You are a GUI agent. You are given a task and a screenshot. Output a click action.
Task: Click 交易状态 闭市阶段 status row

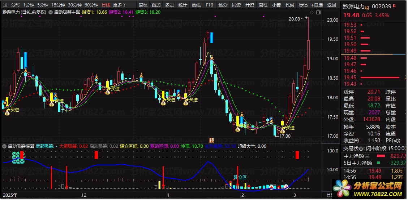[374, 148]
